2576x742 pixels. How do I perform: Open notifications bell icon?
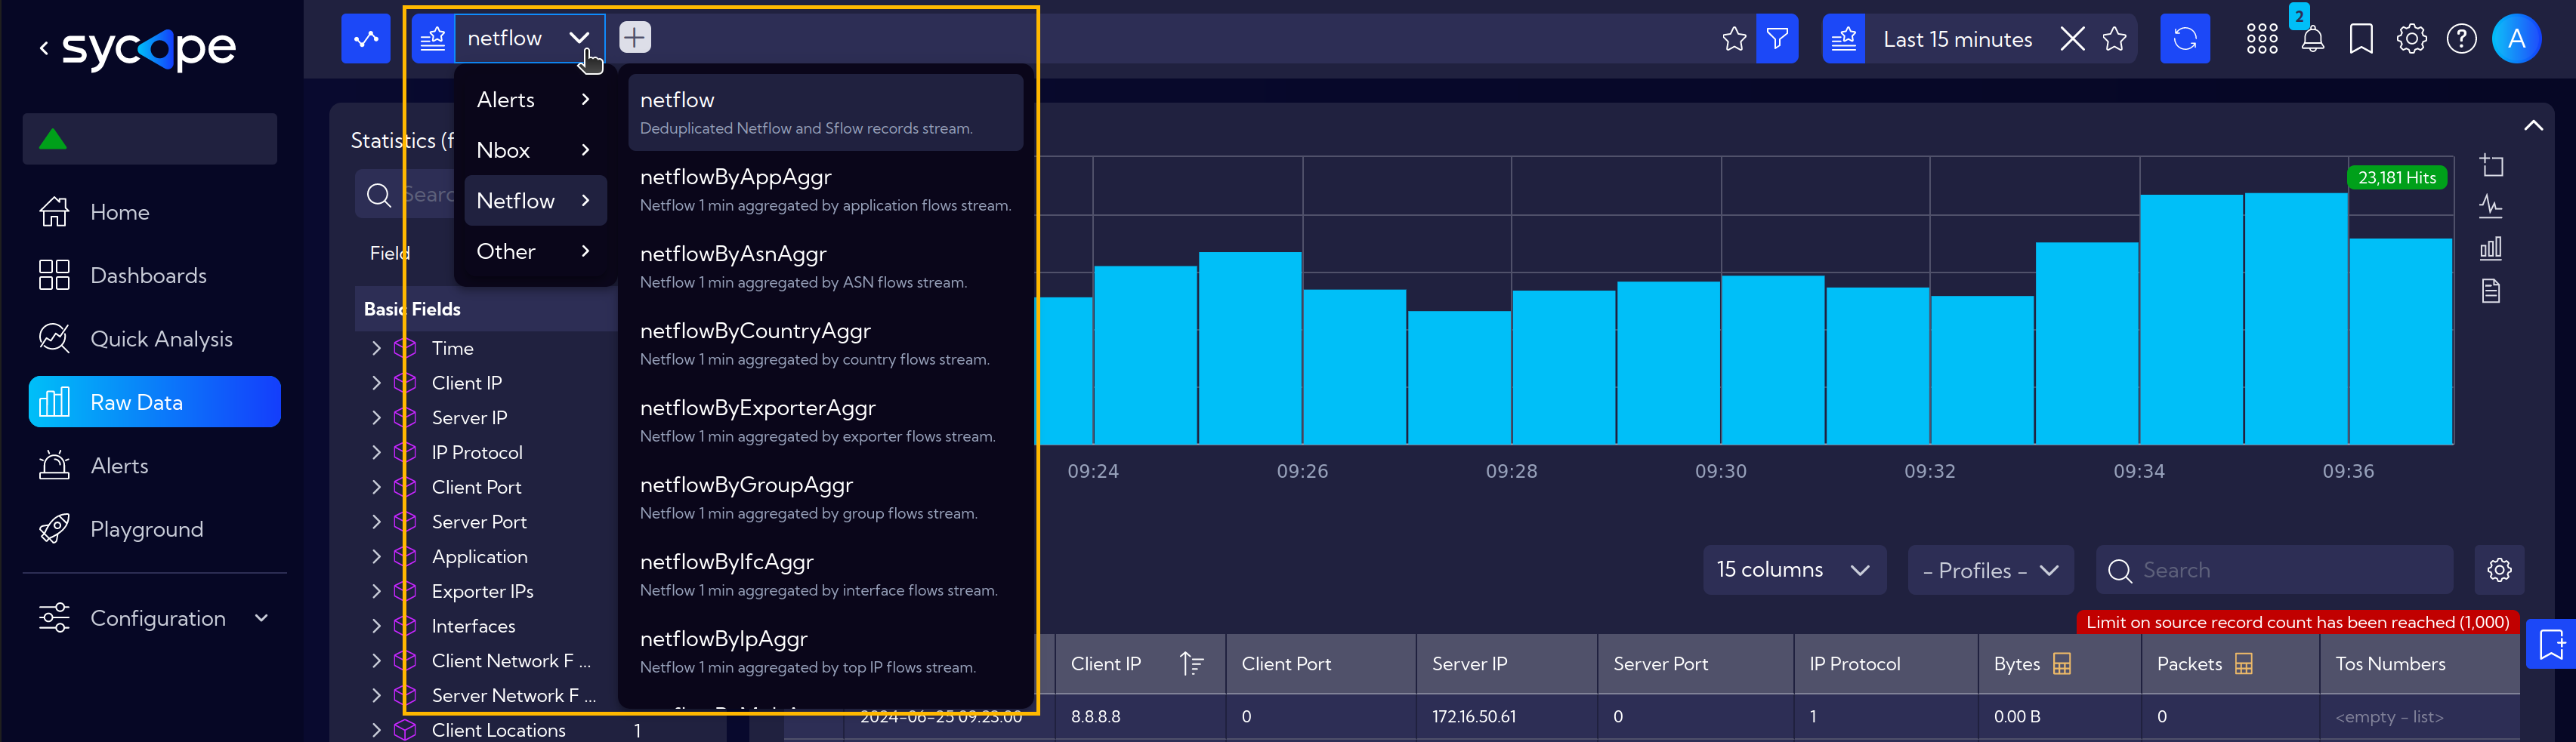tap(2313, 40)
